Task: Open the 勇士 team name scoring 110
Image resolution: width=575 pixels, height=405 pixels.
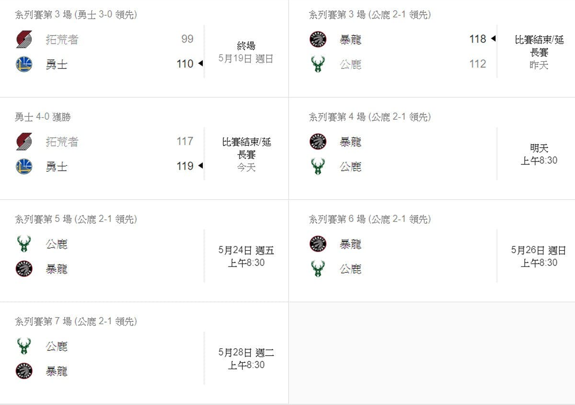Action: pyautogui.click(x=57, y=65)
